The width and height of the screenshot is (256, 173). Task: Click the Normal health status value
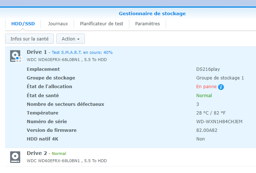point(204,96)
